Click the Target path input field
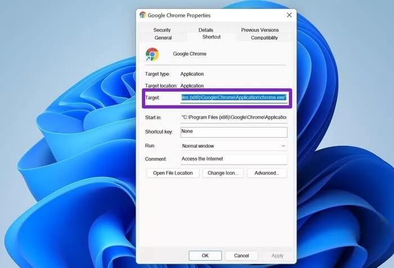 (234, 98)
